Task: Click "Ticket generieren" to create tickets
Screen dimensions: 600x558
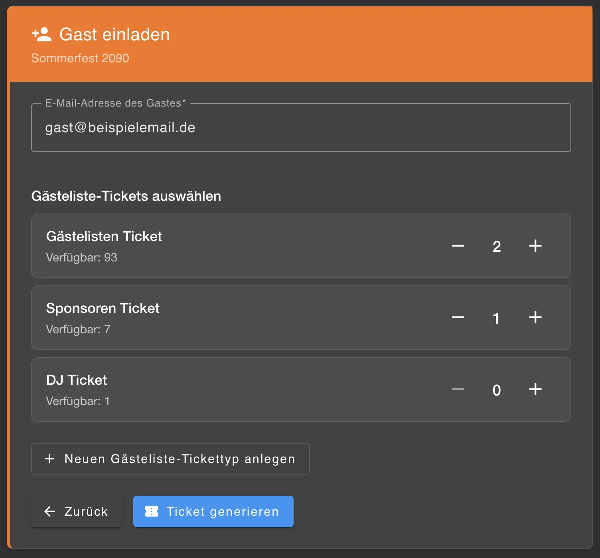Action: coord(213,511)
